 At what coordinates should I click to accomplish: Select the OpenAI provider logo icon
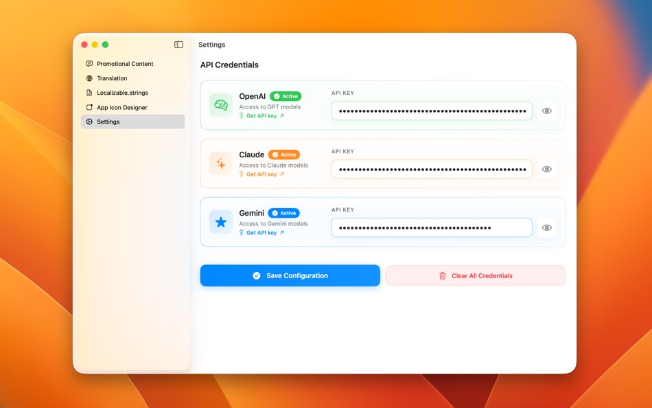tap(220, 106)
